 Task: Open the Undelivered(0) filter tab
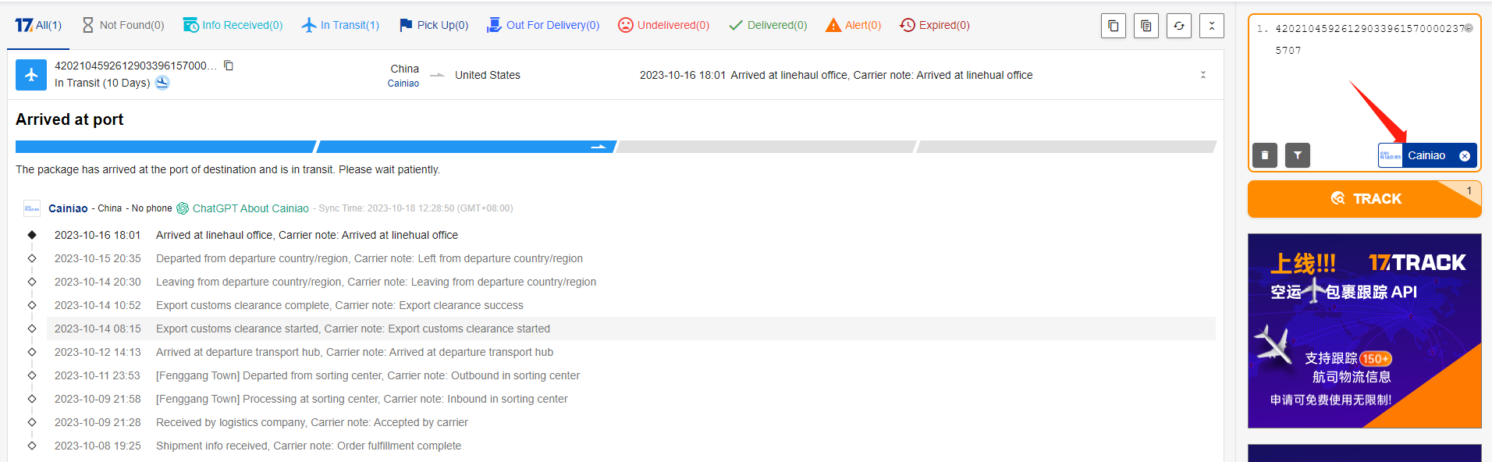click(x=663, y=25)
